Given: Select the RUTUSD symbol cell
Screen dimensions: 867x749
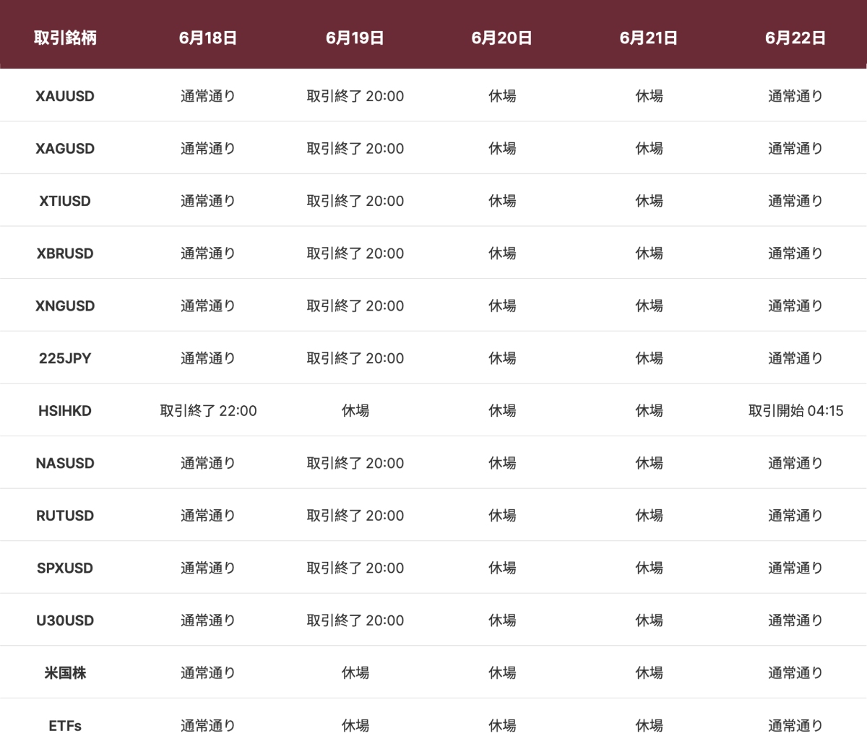Looking at the screenshot, I should tap(65, 516).
